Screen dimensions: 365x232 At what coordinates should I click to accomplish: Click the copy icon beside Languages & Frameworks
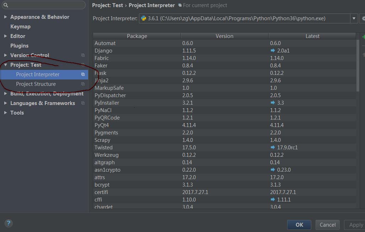tap(83, 103)
